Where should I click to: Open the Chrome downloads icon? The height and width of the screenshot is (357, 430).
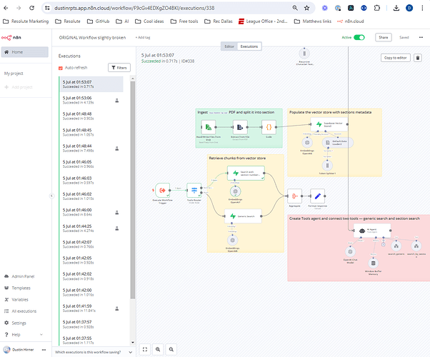(x=396, y=8)
